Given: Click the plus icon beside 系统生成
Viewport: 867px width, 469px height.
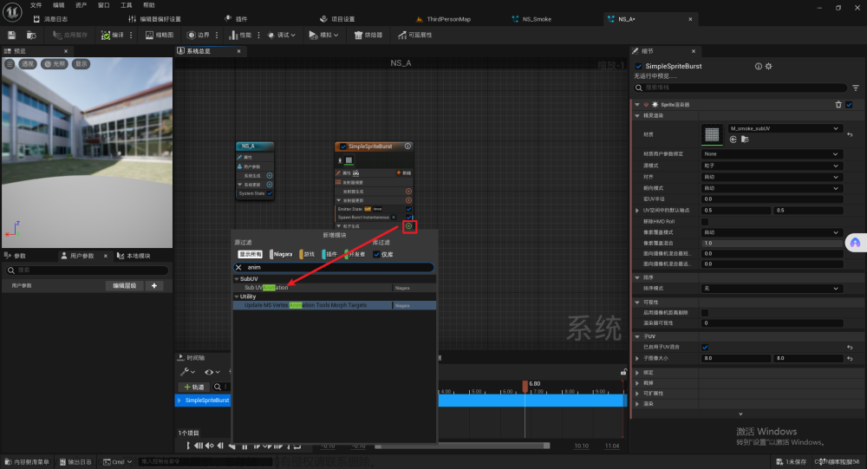Looking at the screenshot, I should coord(270,175).
